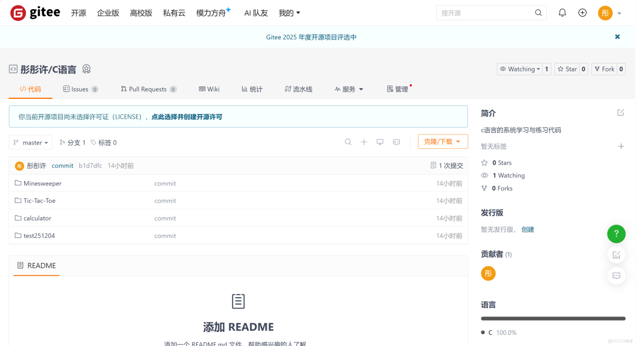
Task: Open Web IDE via the monitor icon
Action: click(380, 141)
